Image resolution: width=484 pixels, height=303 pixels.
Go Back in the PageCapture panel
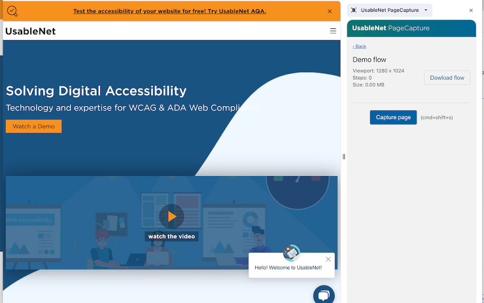tap(359, 46)
